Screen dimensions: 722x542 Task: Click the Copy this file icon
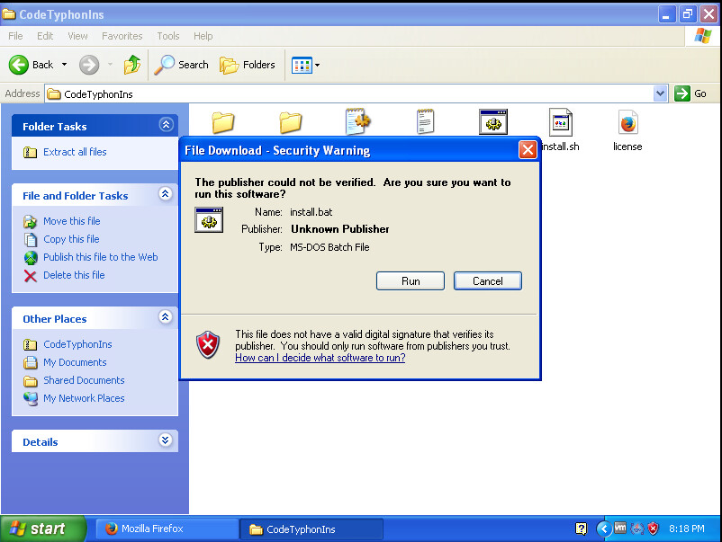pyautogui.click(x=31, y=240)
